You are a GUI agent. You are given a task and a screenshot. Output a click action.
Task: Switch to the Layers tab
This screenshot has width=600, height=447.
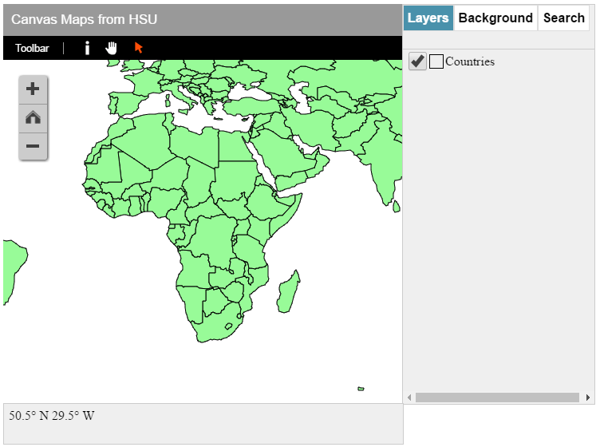[428, 18]
